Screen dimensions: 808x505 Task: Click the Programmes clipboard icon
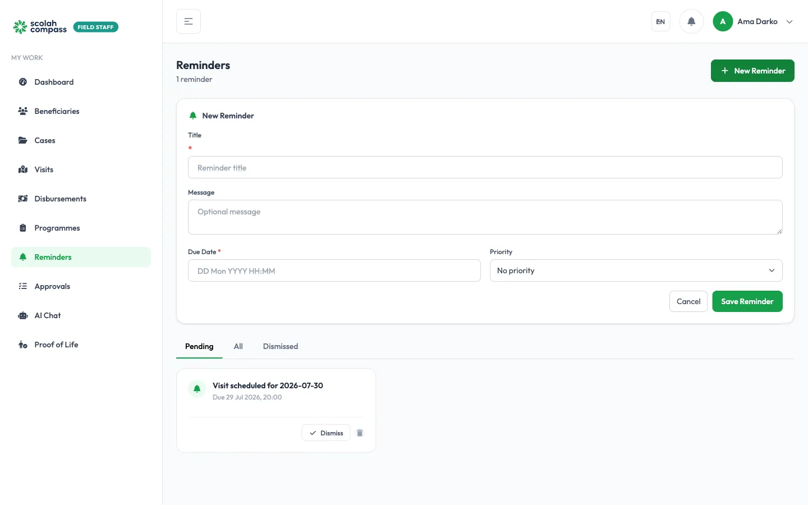[x=23, y=228]
